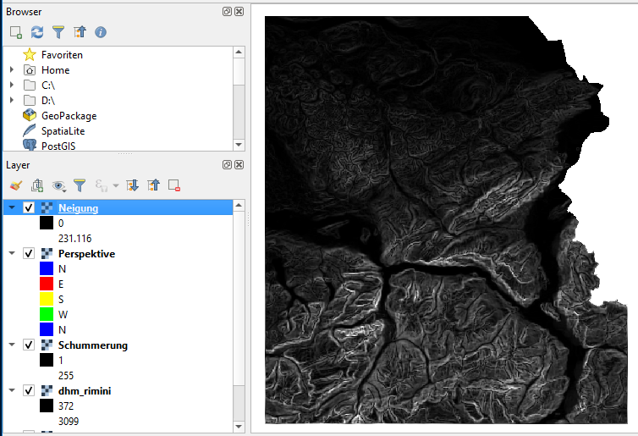The width and height of the screenshot is (638, 436).
Task: Click the red E swatch of Perspektive
Action: (x=47, y=284)
